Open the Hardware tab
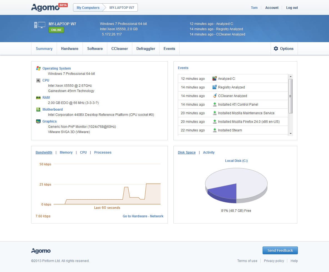 click(x=69, y=49)
